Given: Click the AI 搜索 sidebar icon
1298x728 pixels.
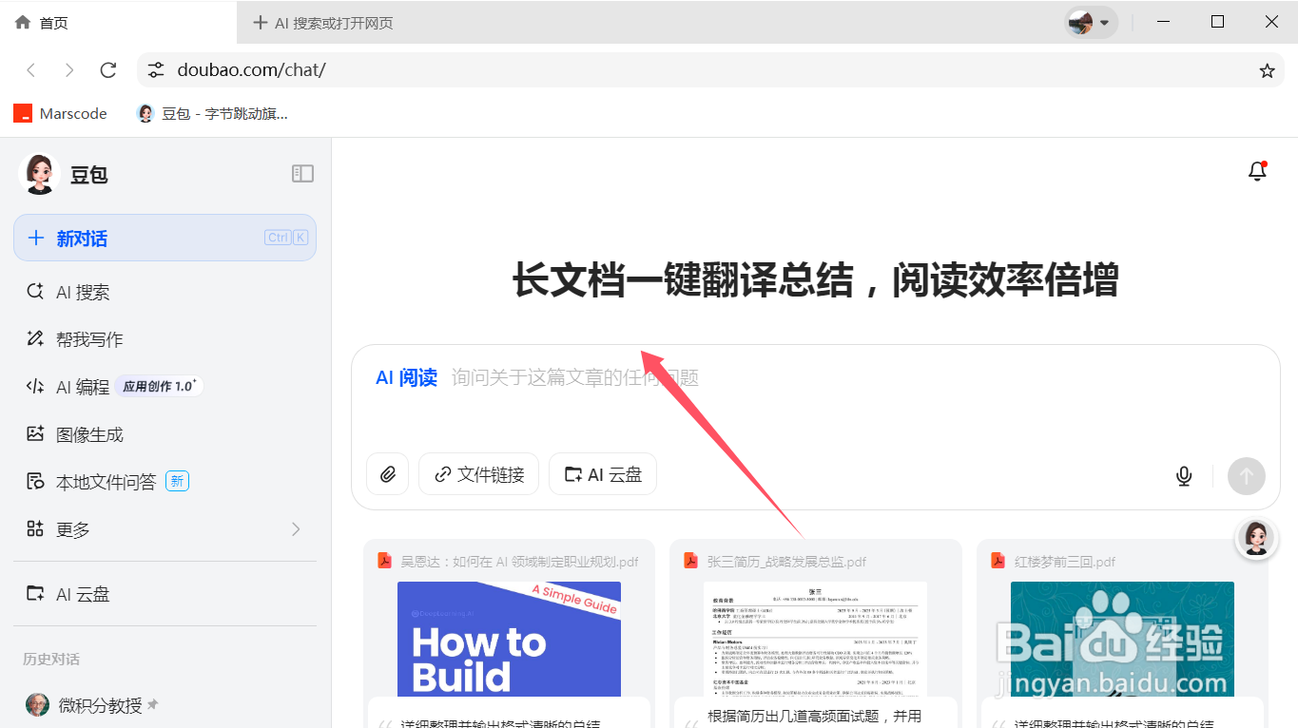Looking at the screenshot, I should [35, 292].
